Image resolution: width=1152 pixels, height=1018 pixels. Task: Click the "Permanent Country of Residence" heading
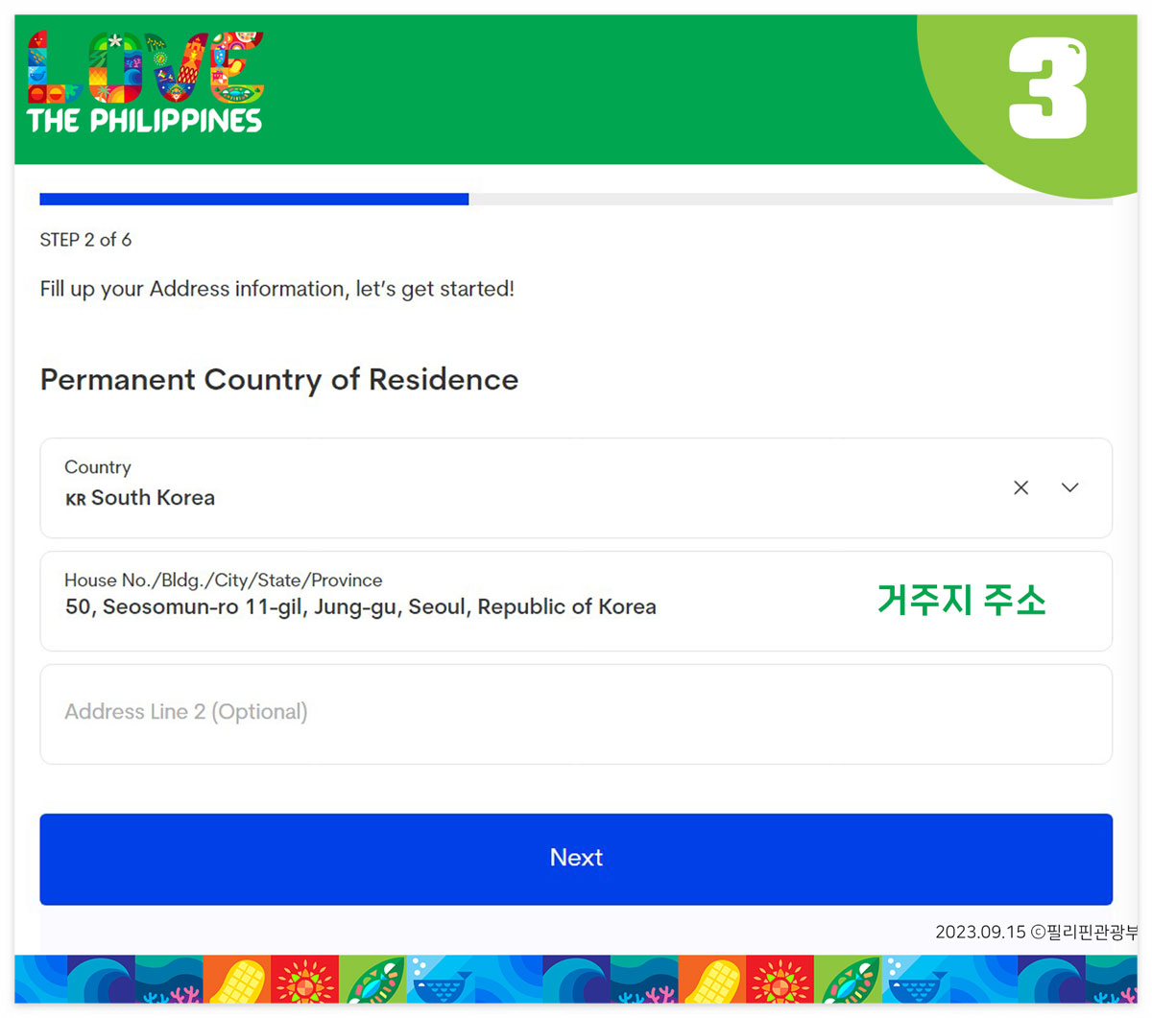click(279, 380)
